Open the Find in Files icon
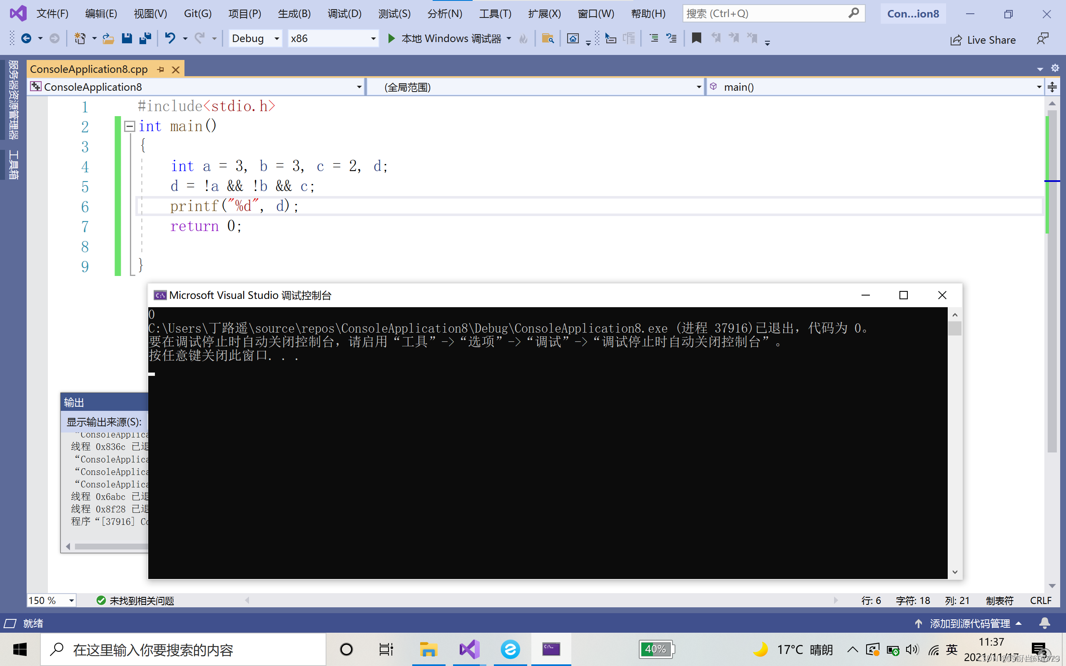The width and height of the screenshot is (1066, 666). click(548, 39)
